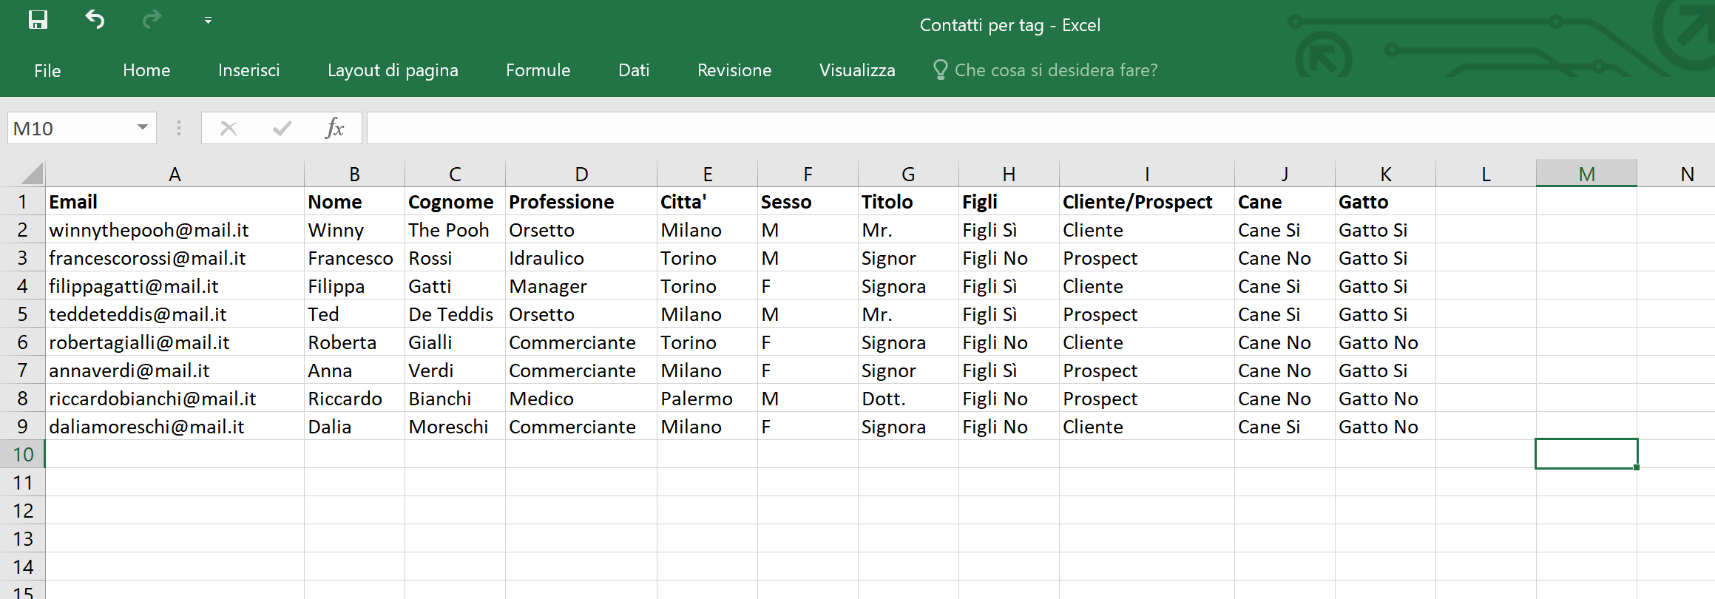Viewport: 1715px width, 599px height.
Task: Click the Name Box showing M10
Action: [x=70, y=129]
